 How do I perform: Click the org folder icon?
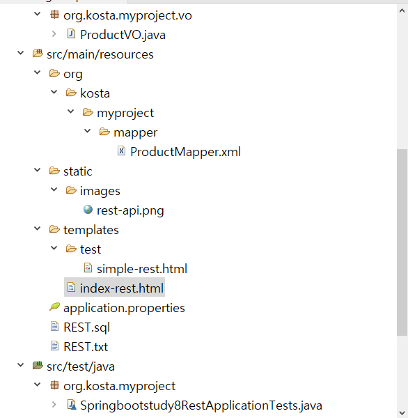[54, 73]
